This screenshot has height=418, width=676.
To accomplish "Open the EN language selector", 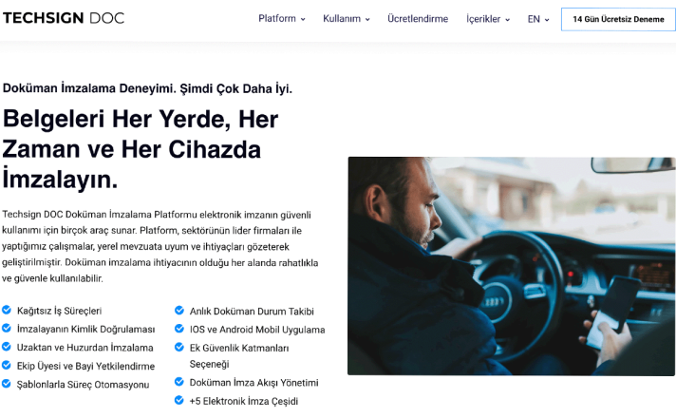I will 538,19.
